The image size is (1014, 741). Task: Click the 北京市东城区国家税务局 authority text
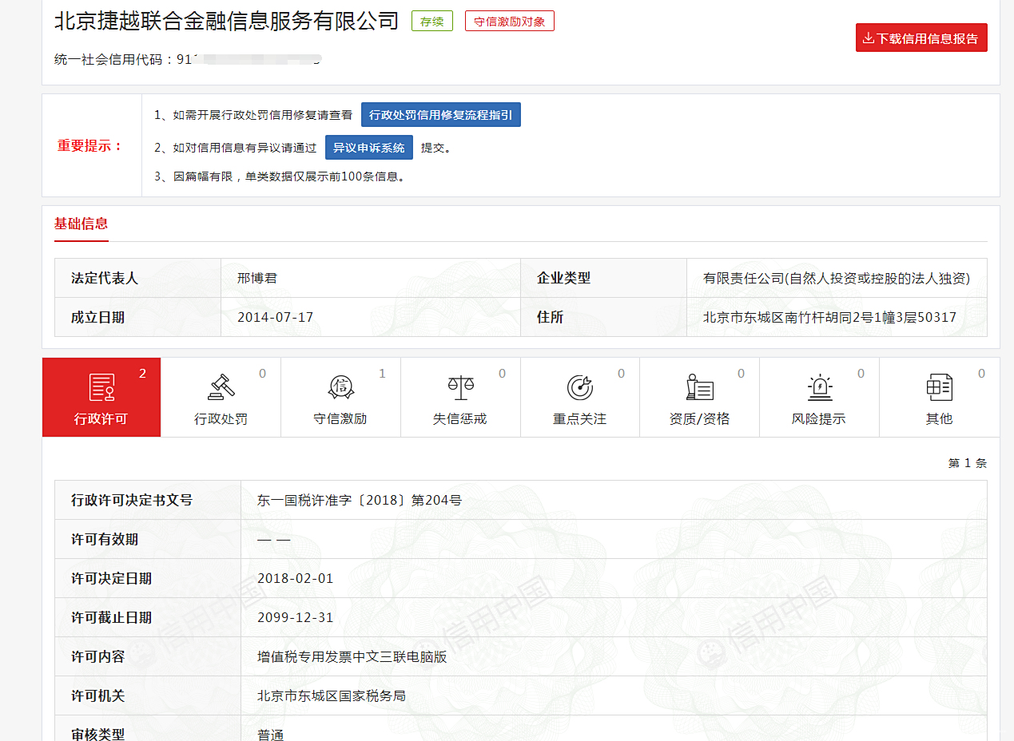(x=331, y=695)
